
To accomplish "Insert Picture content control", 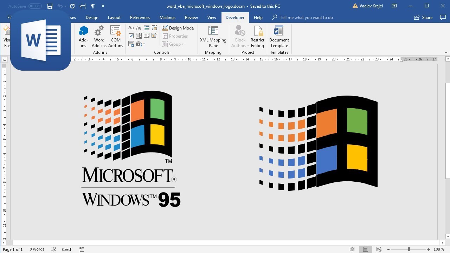I will tap(147, 28).
